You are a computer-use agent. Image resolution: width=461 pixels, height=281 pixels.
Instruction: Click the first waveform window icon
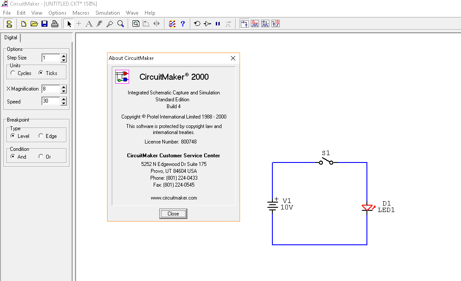[x=245, y=24]
